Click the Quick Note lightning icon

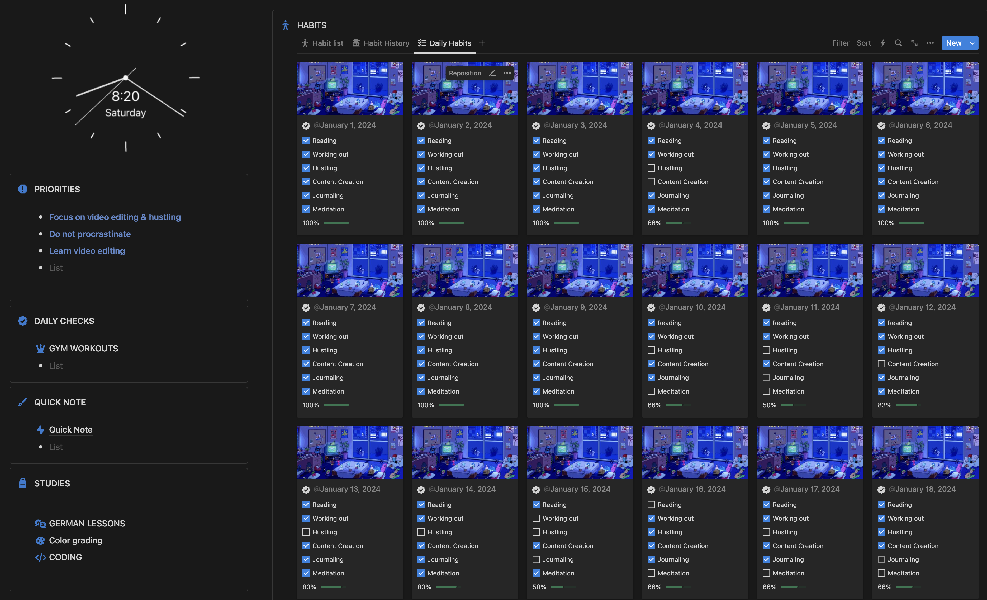(40, 429)
